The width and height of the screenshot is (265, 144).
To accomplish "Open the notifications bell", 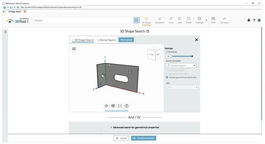I will pyautogui.click(x=249, y=20).
